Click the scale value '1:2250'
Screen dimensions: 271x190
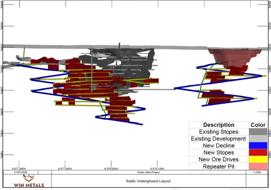257,172
